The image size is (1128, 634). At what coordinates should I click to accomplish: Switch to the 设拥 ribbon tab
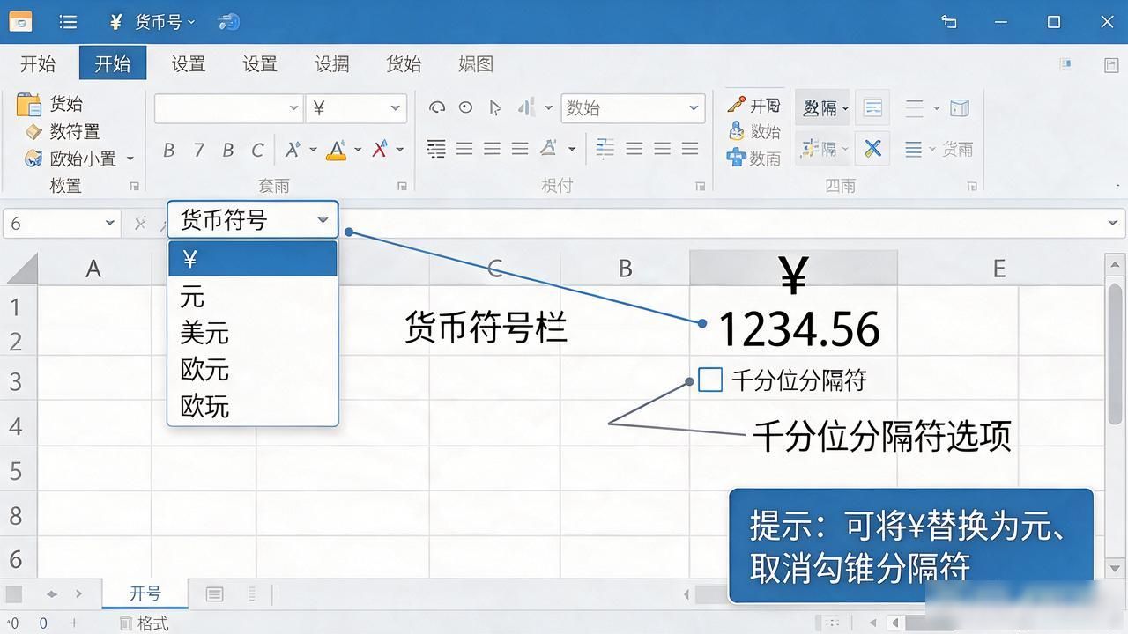click(332, 63)
